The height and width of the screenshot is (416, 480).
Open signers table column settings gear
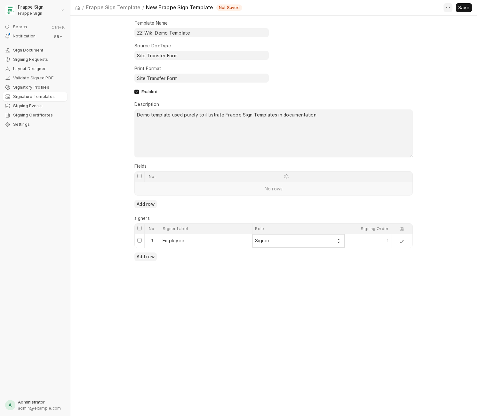pos(402,229)
